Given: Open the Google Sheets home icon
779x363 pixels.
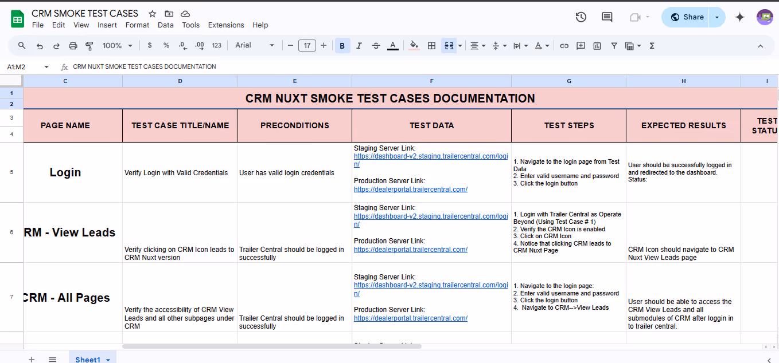Looking at the screenshot, I should coord(17,19).
